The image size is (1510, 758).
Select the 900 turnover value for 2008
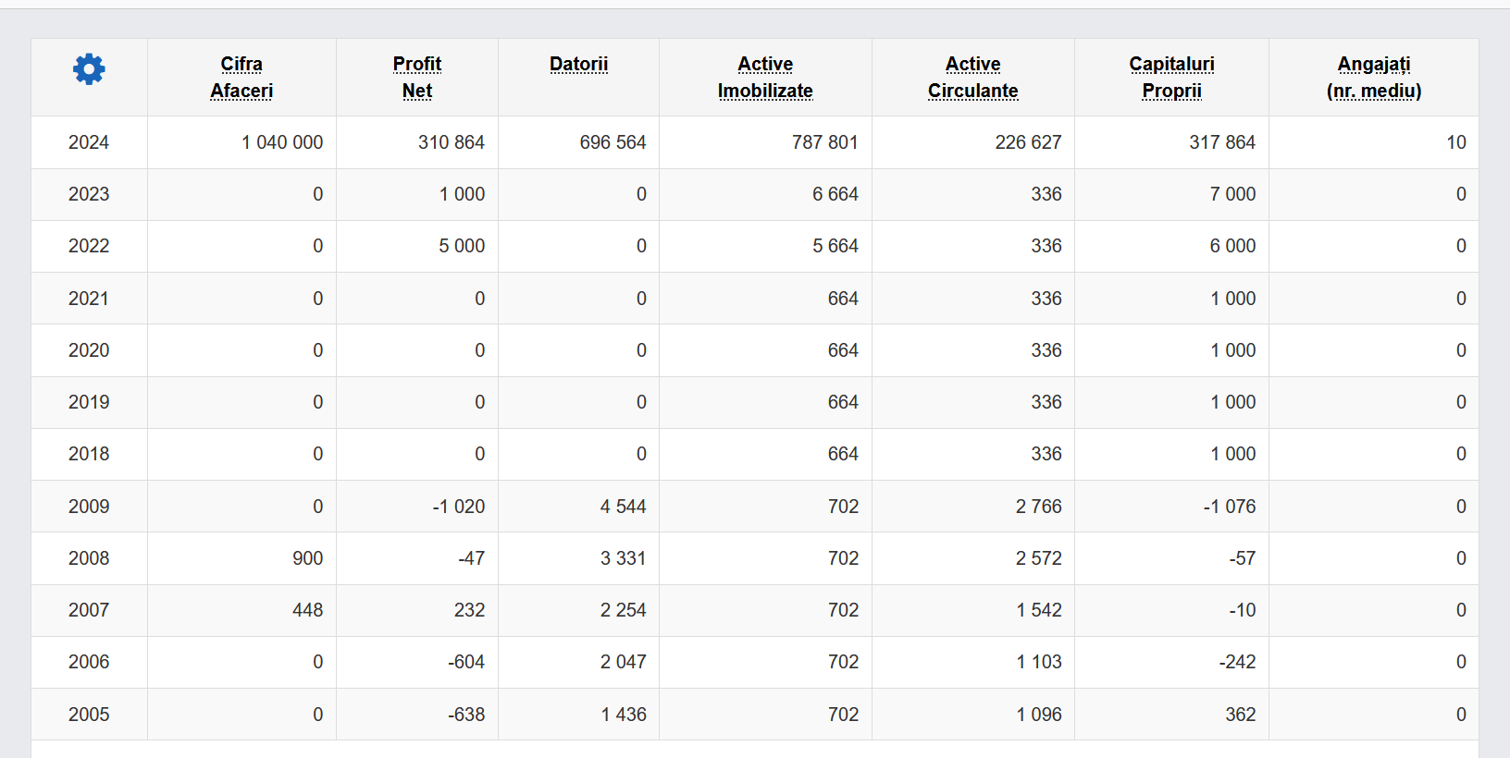point(307,558)
